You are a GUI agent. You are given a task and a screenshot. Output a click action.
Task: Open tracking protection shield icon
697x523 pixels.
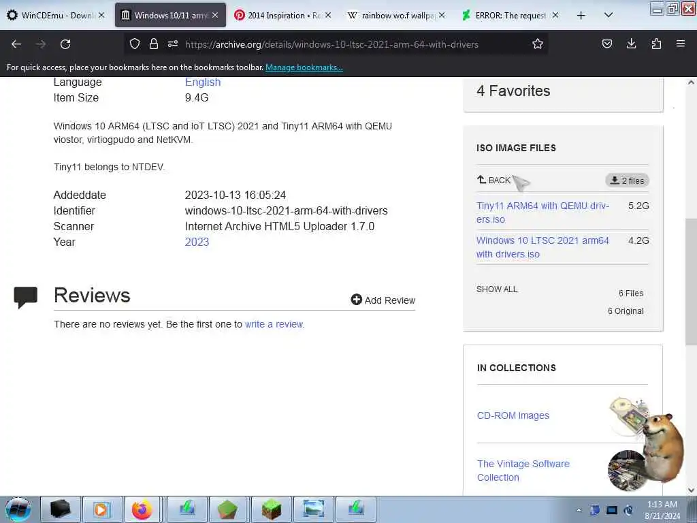(x=135, y=44)
